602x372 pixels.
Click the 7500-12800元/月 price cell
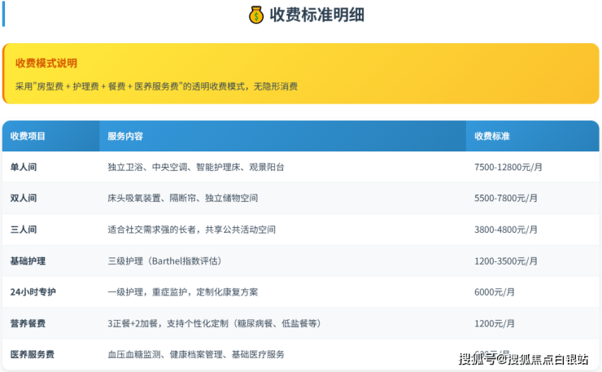pyautogui.click(x=508, y=167)
